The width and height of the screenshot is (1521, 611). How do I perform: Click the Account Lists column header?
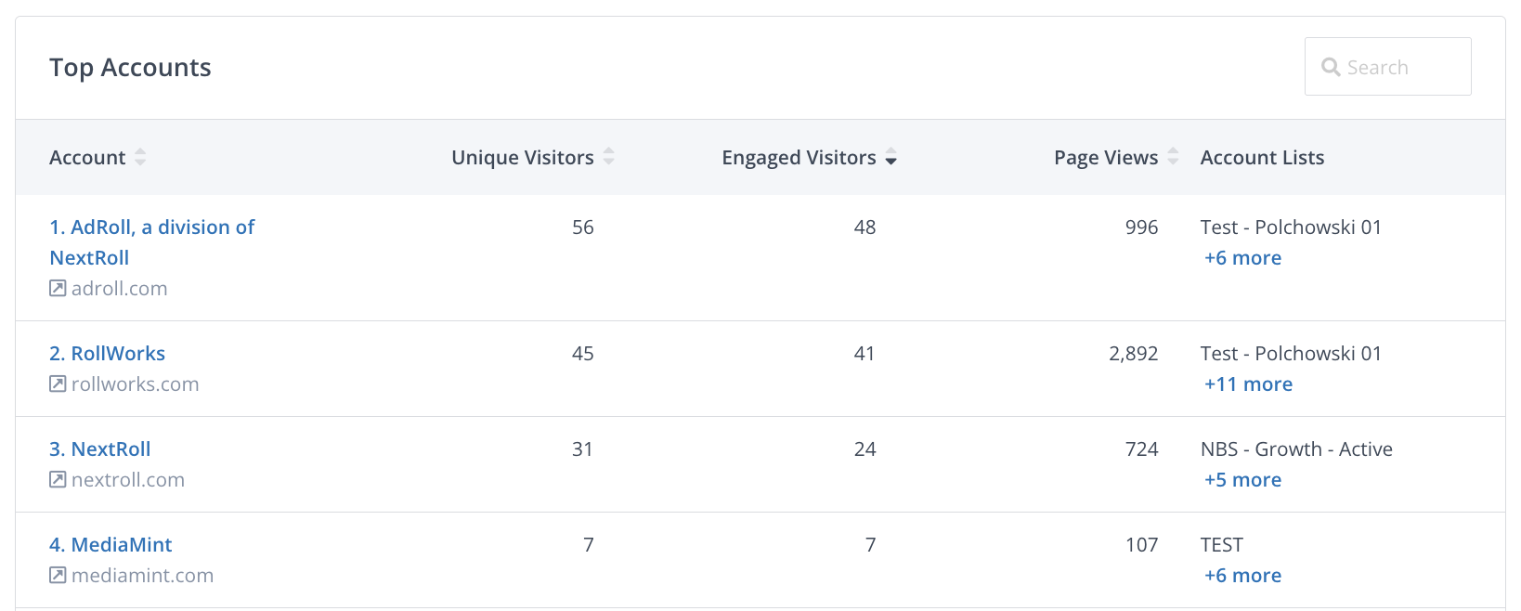pyautogui.click(x=1262, y=158)
